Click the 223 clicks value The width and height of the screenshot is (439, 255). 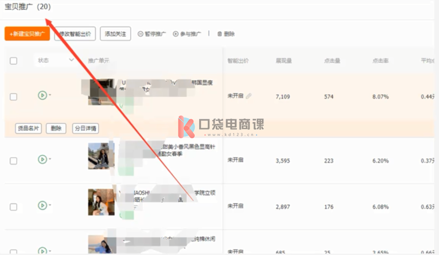329,161
